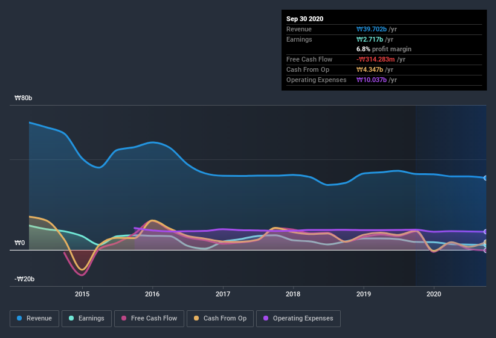Select the 2017 axis label

223,294
